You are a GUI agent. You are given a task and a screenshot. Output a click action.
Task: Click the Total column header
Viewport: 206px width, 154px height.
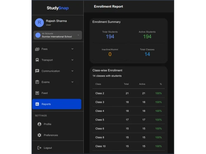click(x=126, y=84)
